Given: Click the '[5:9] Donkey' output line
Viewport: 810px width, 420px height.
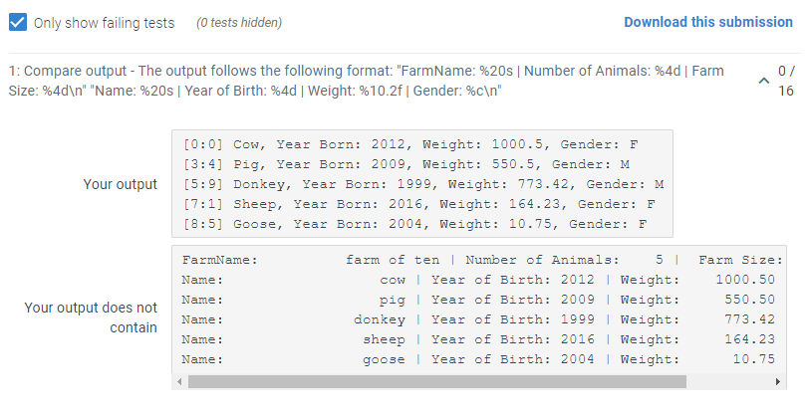Looking at the screenshot, I should point(423,184).
